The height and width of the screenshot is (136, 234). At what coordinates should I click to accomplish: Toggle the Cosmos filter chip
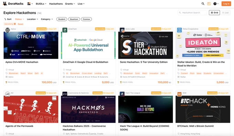coord(86,19)
